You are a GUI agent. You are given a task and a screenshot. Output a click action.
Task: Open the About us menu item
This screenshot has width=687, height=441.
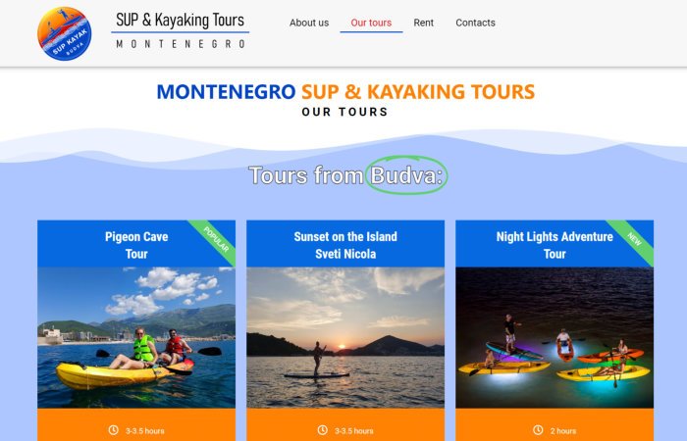[x=309, y=23]
